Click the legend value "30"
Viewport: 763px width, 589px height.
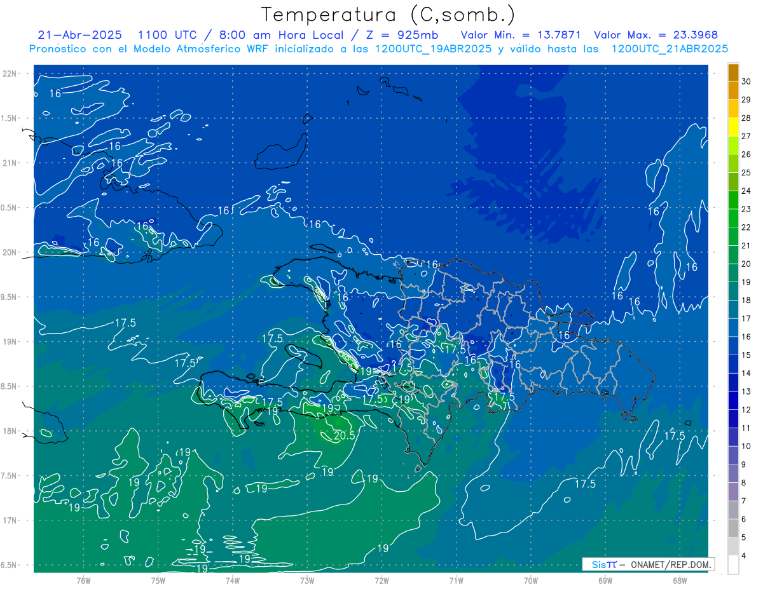[746, 81]
